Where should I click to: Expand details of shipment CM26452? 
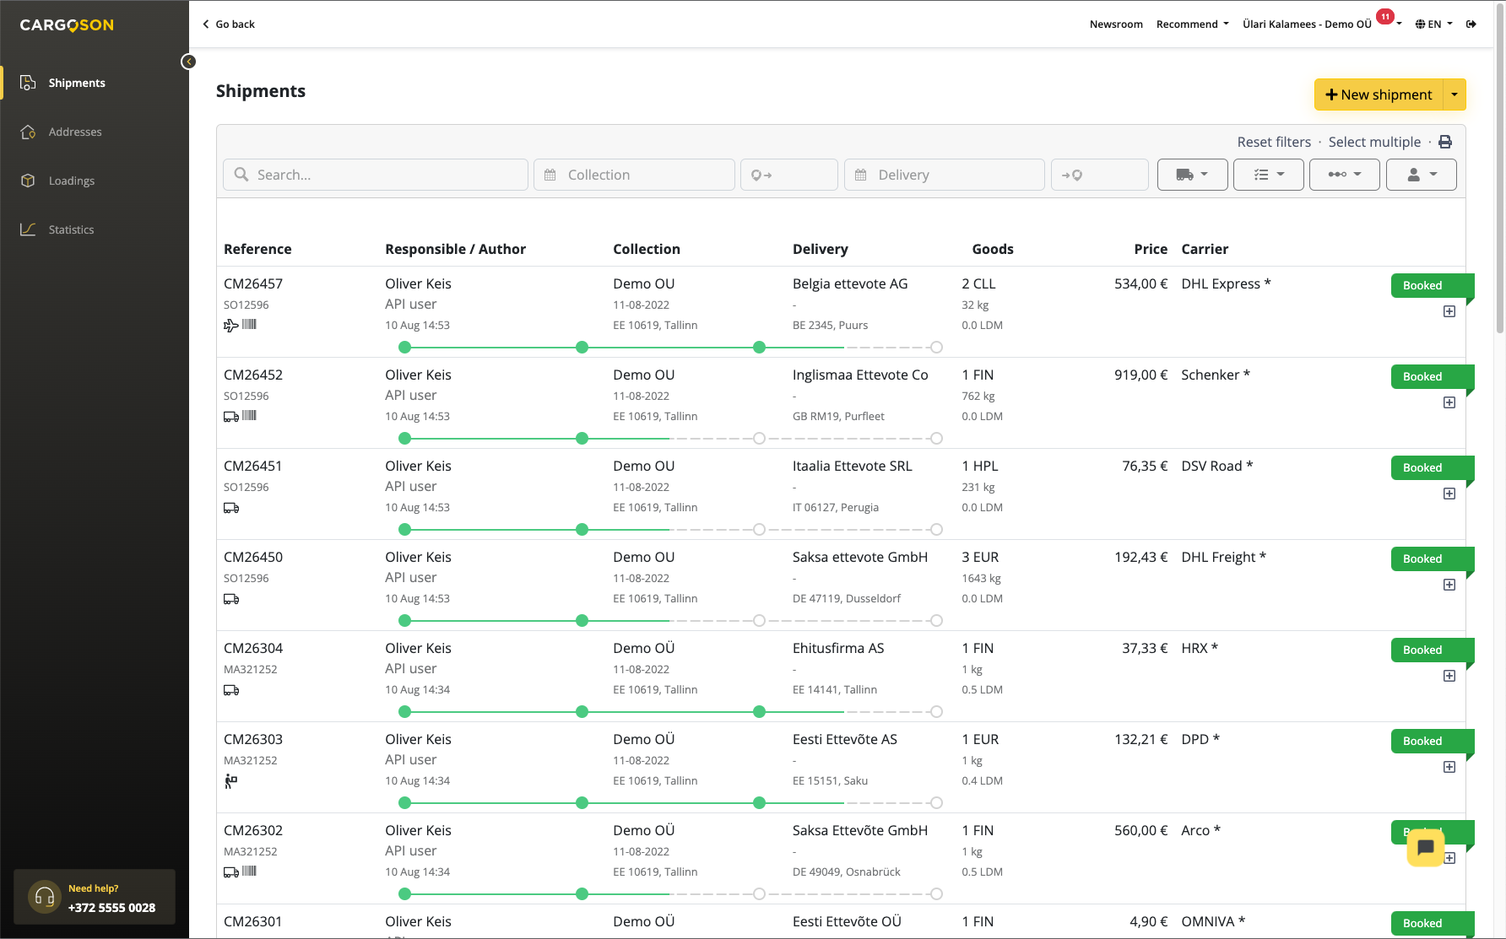click(1449, 402)
